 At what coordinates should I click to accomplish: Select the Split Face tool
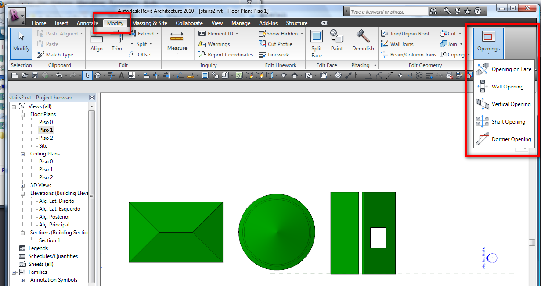(317, 43)
